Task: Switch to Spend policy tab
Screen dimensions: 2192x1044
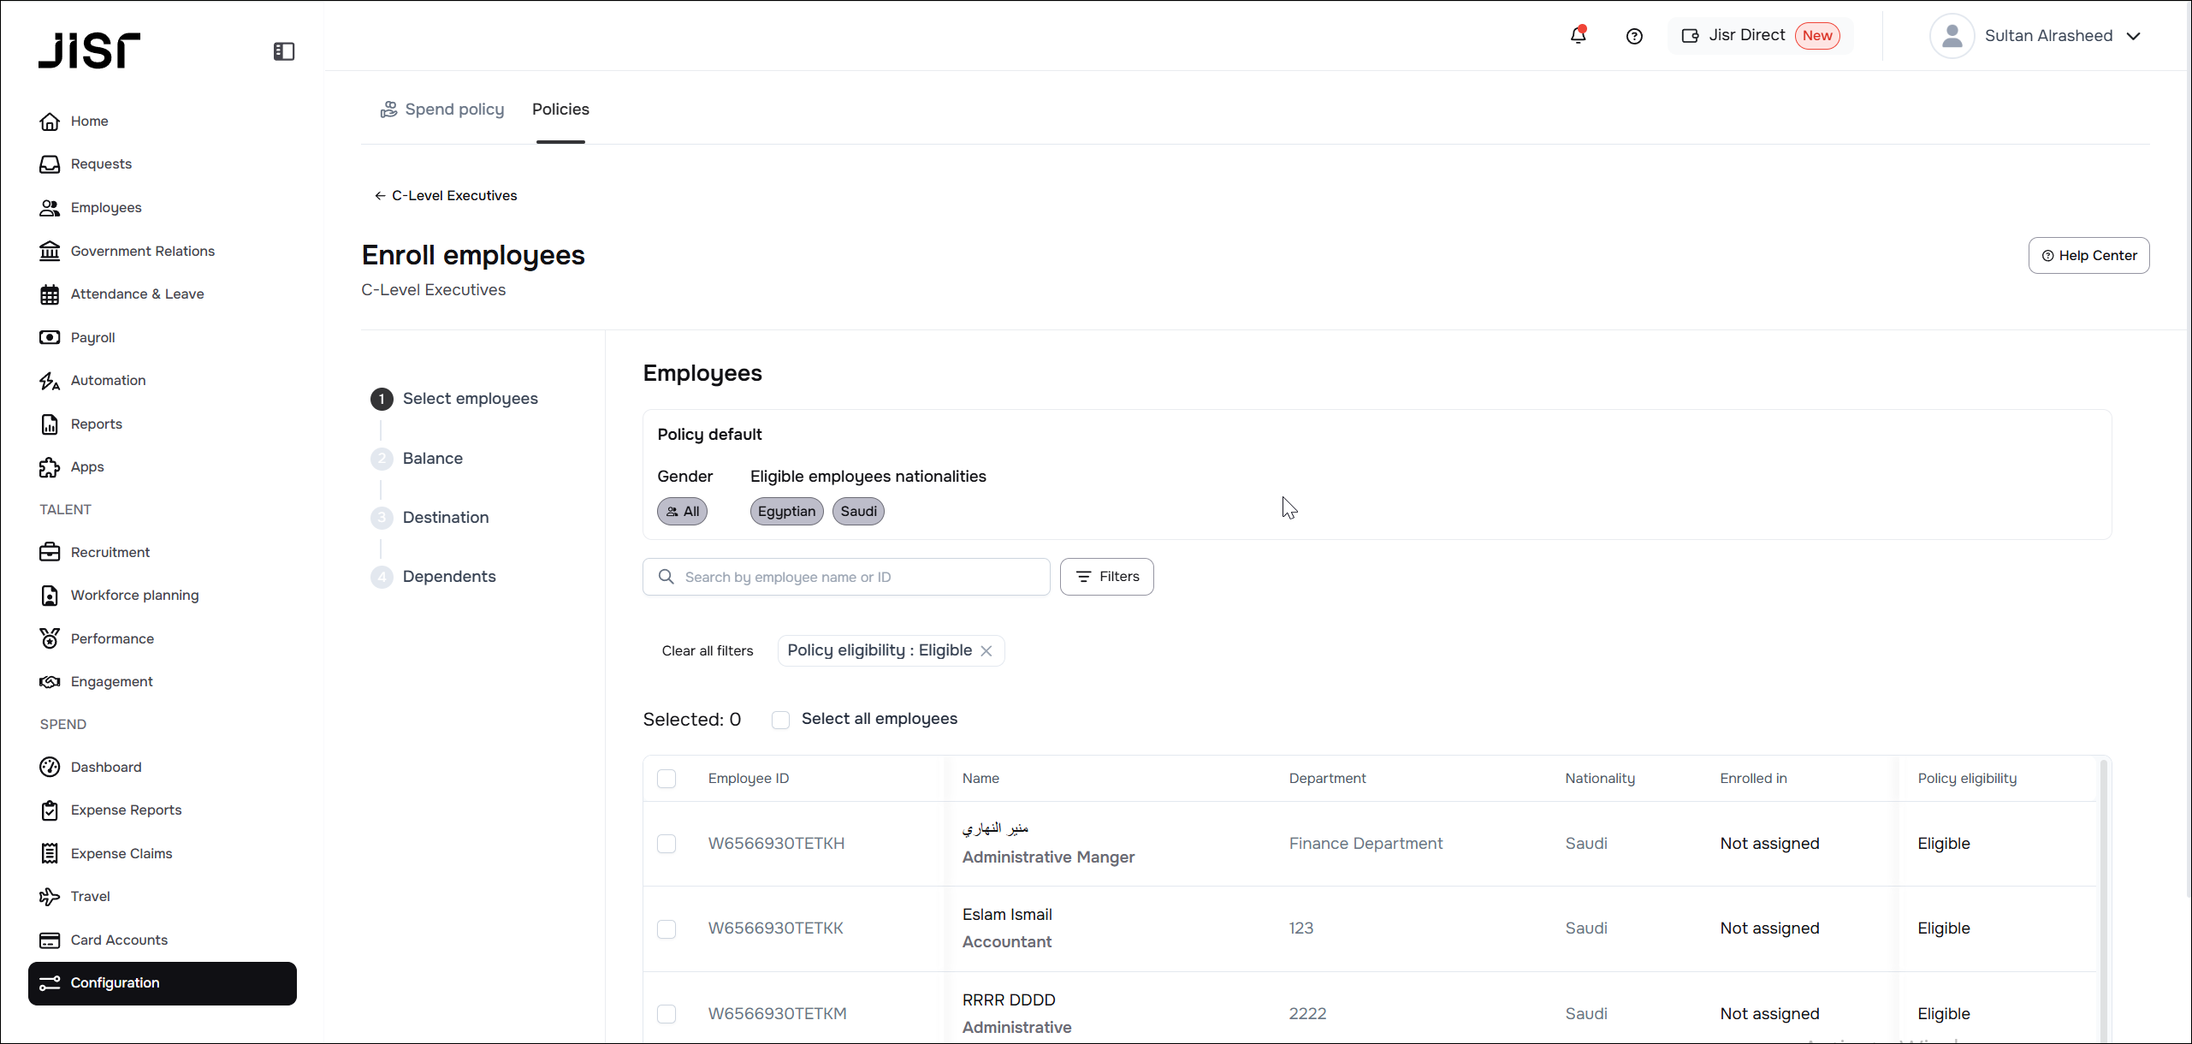Action: (x=442, y=110)
